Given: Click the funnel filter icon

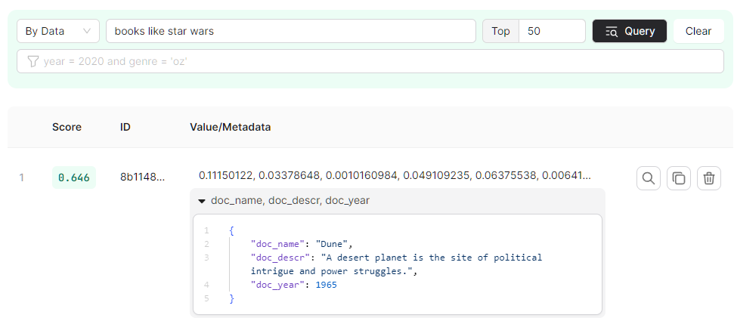Looking at the screenshot, I should [33, 61].
